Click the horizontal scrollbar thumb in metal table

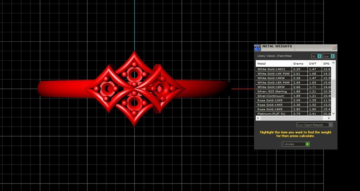tap(292, 118)
